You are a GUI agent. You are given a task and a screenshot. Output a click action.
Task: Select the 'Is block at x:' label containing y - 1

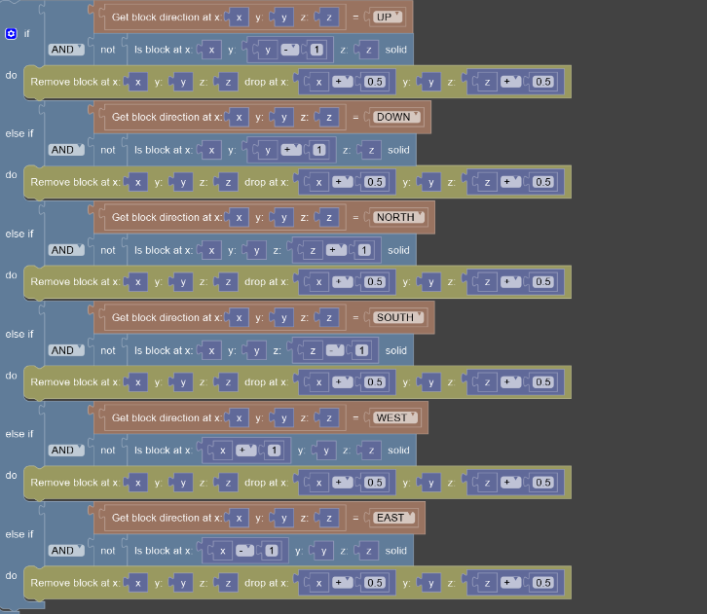point(164,50)
